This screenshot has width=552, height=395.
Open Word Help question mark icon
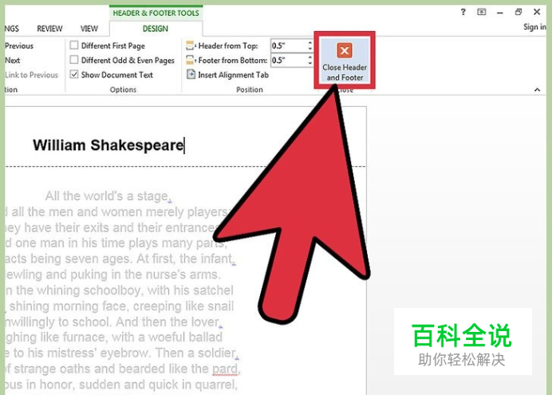pyautogui.click(x=463, y=12)
